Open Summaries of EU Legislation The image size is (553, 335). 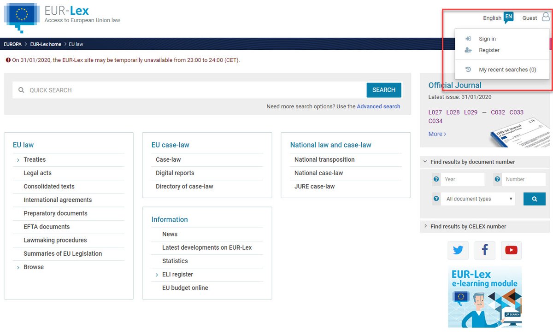(x=63, y=253)
